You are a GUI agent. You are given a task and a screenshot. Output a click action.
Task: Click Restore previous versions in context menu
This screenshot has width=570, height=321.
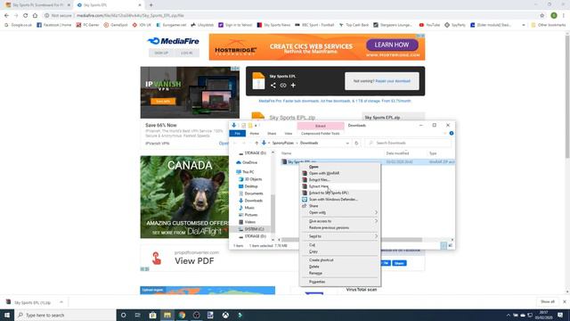[x=329, y=228]
